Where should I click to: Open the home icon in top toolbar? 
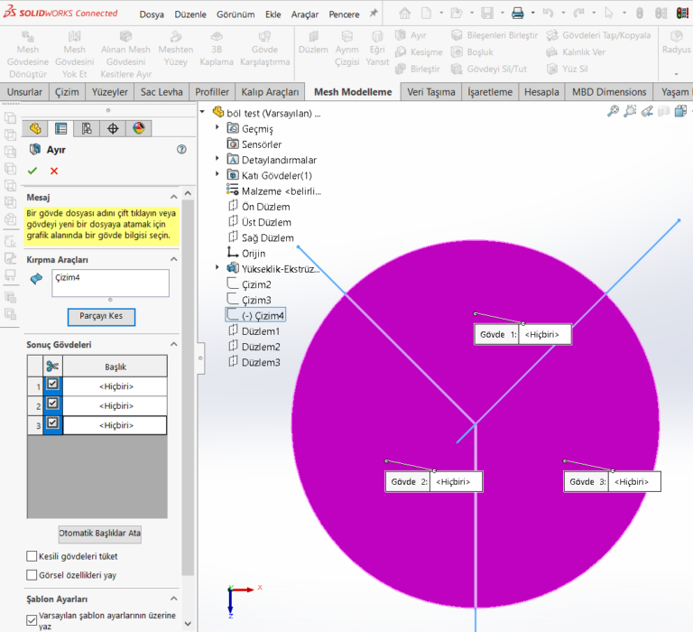pyautogui.click(x=404, y=14)
